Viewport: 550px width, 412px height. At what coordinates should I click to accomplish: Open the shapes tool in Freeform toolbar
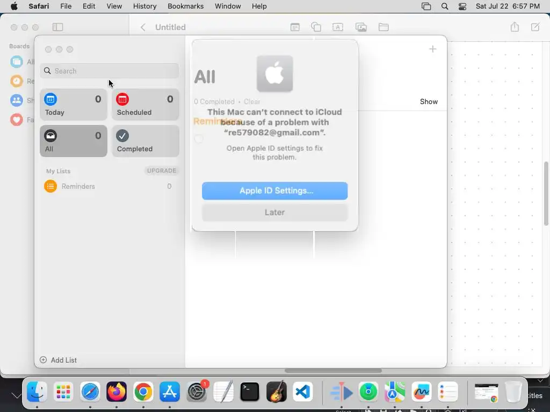pyautogui.click(x=316, y=27)
